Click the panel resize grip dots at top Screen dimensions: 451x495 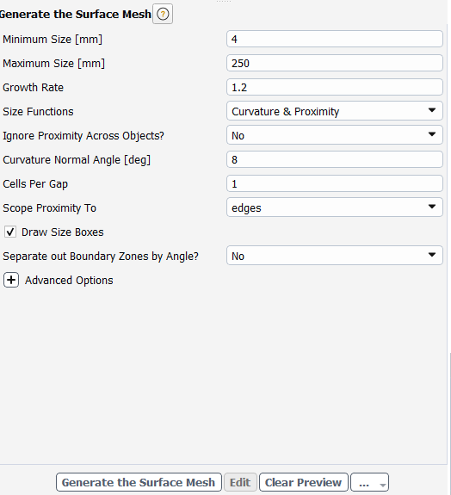(224, 1)
